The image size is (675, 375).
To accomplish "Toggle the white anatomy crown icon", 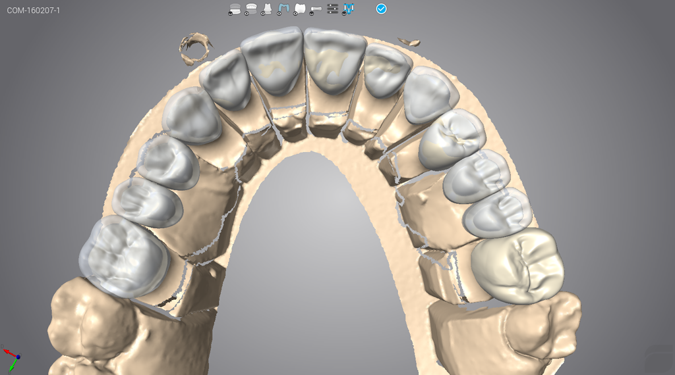I will 300,9.
